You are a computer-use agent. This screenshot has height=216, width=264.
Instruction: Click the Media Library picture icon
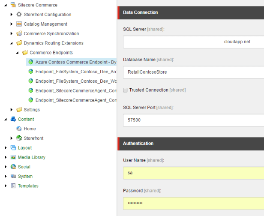[x=13, y=157]
